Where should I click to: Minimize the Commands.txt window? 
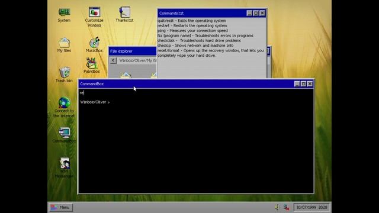coord(249,13)
